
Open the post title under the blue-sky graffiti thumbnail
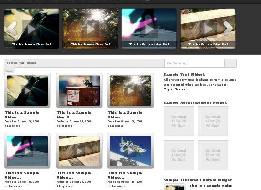click(125, 175)
